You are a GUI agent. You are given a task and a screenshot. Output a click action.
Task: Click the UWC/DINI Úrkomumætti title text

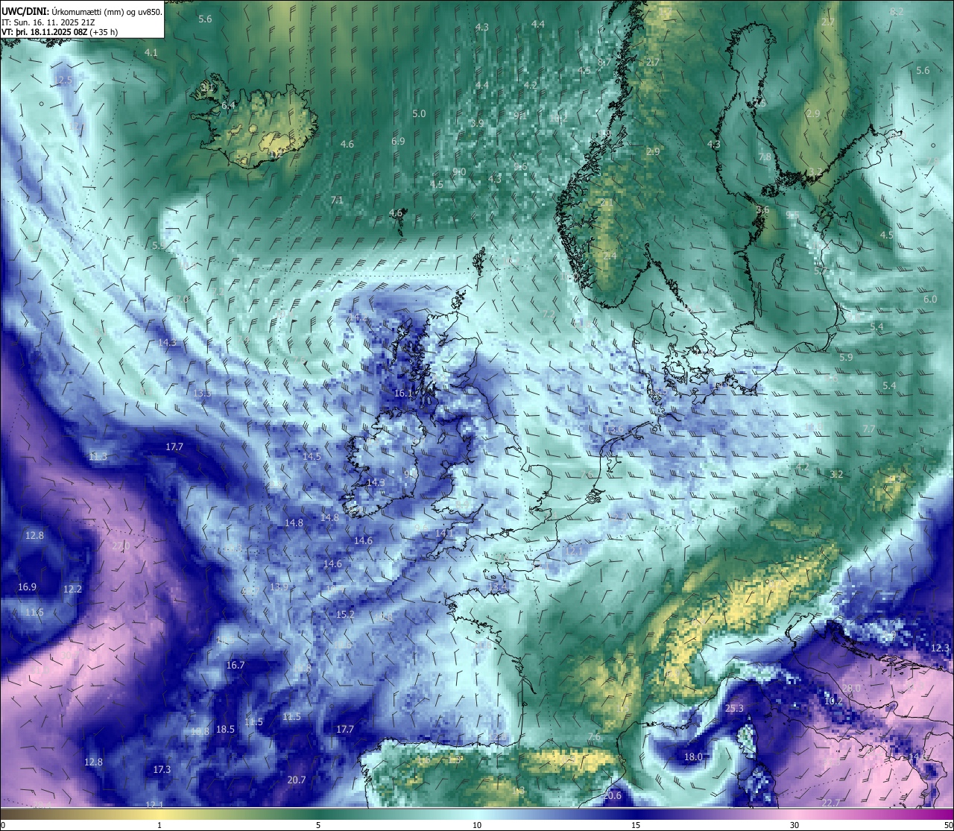(82, 11)
